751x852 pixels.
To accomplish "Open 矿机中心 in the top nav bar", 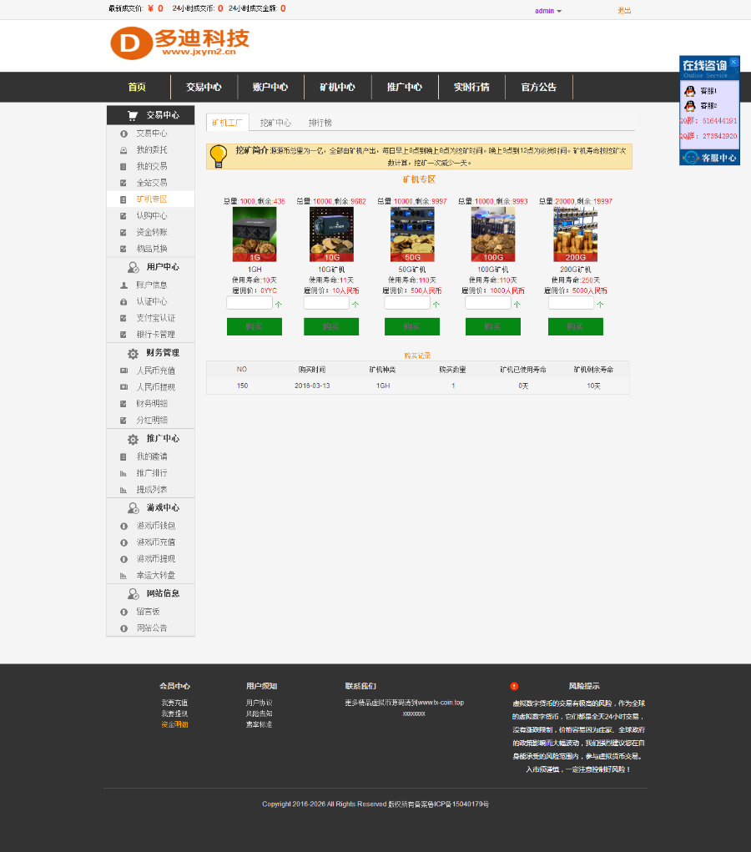I will point(337,87).
